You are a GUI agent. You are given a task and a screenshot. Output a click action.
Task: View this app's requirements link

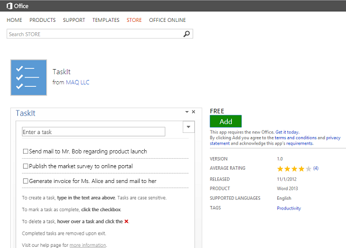pyautogui.click(x=299, y=143)
